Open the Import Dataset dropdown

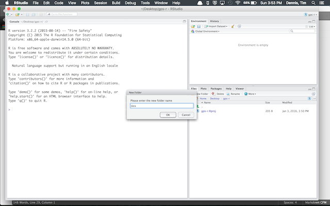(216, 26)
